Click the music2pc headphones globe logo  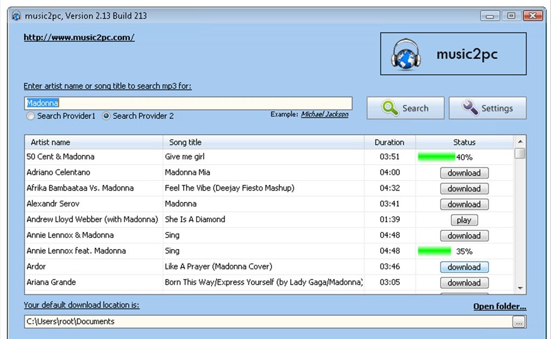pos(405,54)
